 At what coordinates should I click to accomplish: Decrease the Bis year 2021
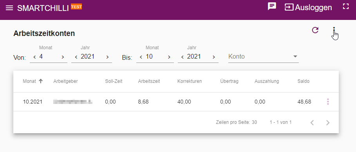click(x=183, y=57)
